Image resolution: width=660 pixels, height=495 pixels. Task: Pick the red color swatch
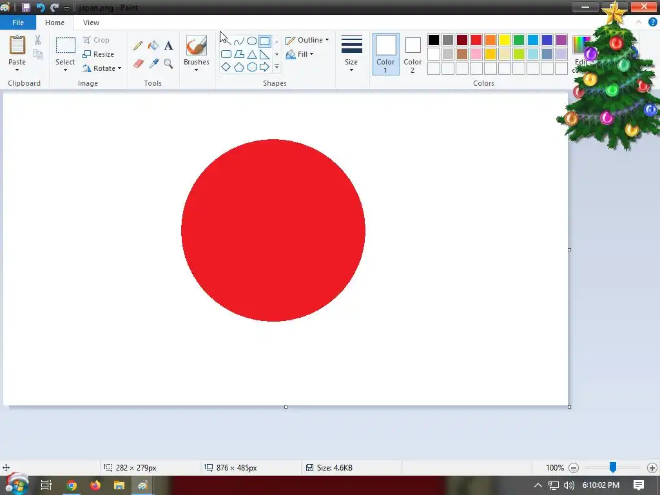click(476, 40)
